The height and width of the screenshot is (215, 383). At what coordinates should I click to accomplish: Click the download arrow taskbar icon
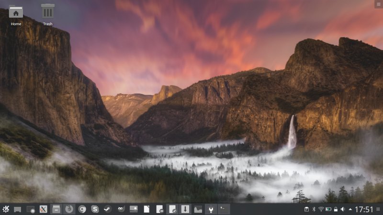(x=184, y=209)
